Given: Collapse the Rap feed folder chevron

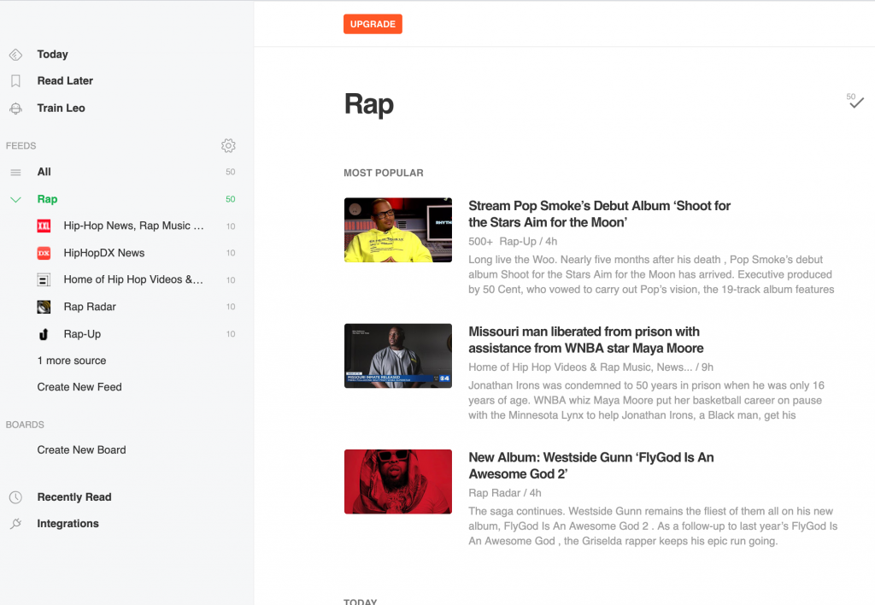Looking at the screenshot, I should [15, 200].
